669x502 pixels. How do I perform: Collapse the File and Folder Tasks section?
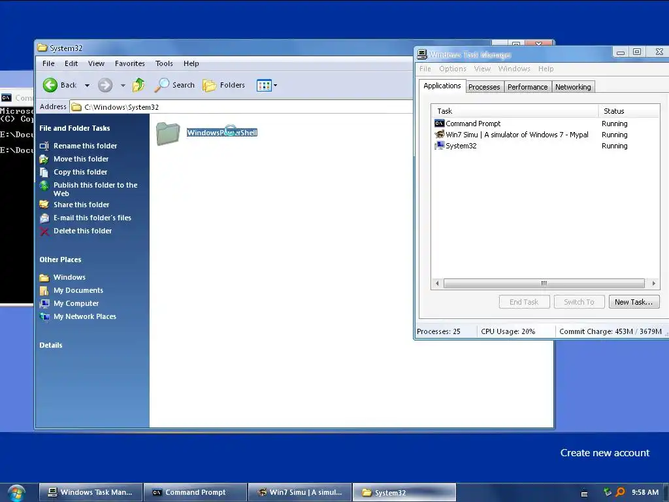(x=74, y=128)
